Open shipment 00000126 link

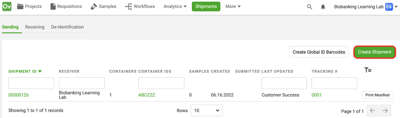coord(18,95)
